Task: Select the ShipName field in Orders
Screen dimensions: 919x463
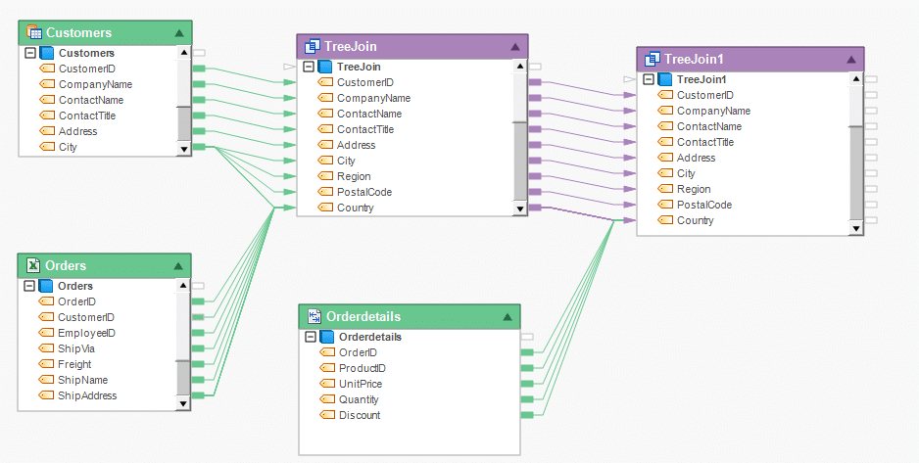Action: coord(82,380)
